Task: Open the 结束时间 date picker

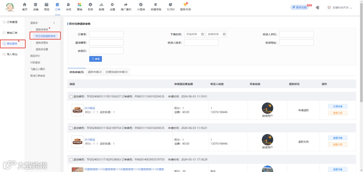Action: click(x=216, y=34)
